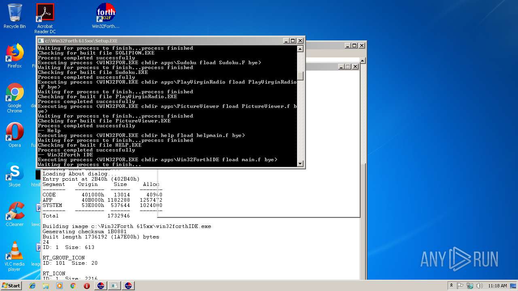Open Chrome from the taskbar

point(73,286)
